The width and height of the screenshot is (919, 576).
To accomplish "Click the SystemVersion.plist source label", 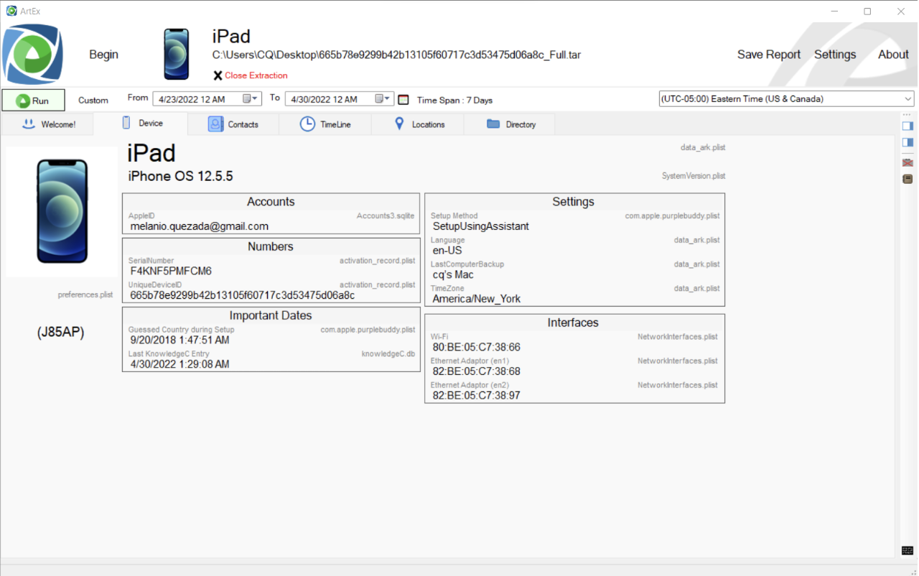I will click(x=693, y=175).
